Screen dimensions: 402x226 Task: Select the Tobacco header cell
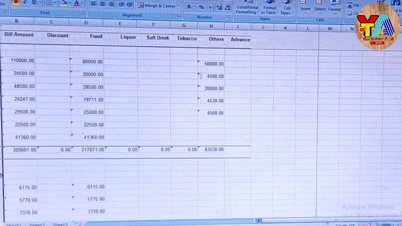coord(187,38)
